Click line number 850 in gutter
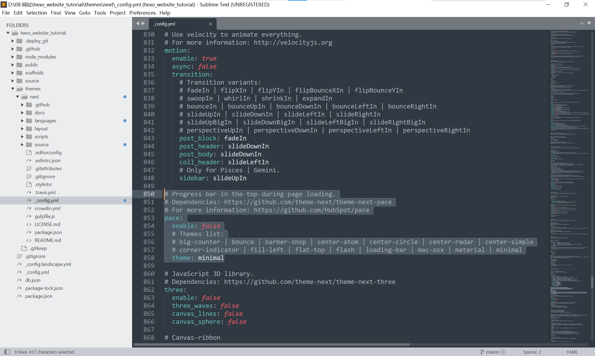Image resolution: width=595 pixels, height=356 pixels. coord(149,194)
